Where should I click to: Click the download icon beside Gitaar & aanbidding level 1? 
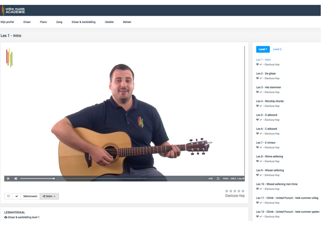click(6, 217)
